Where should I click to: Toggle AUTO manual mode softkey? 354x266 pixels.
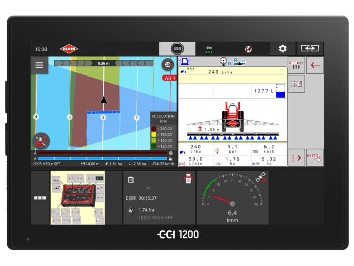click(x=315, y=158)
